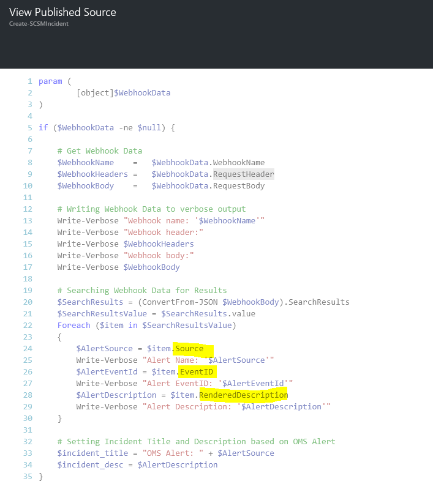The height and width of the screenshot is (484, 433).
Task: Select line number 20 in gutter
Action: click(x=27, y=302)
